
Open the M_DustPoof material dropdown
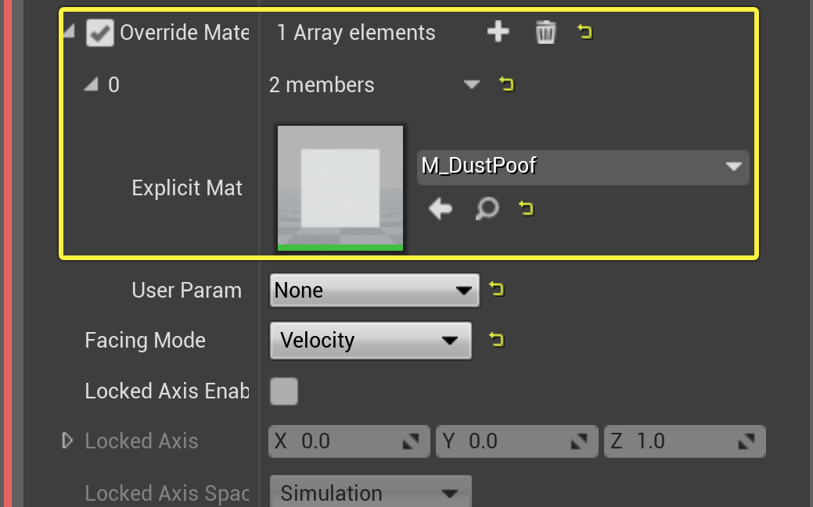coord(583,166)
